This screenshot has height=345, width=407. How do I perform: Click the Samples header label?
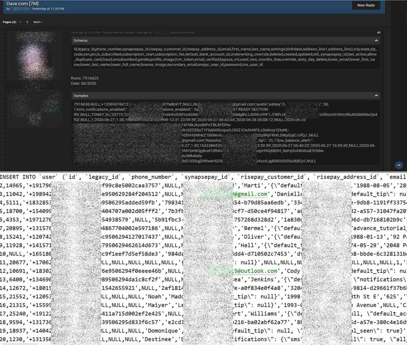click(x=81, y=95)
